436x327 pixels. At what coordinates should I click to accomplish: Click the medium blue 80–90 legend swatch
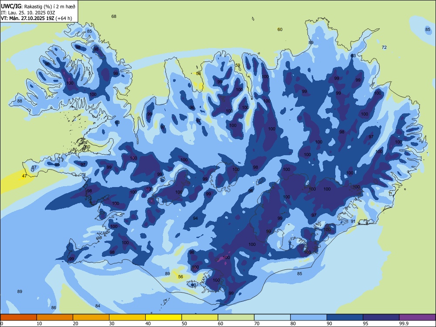tap(309, 317)
